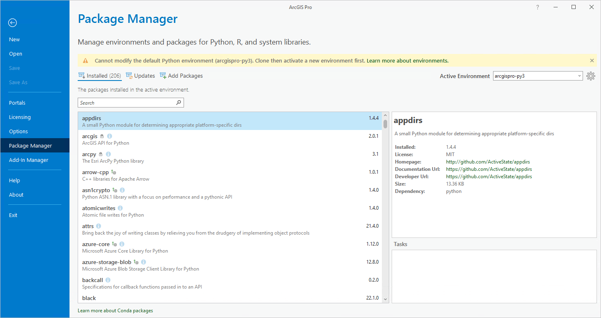Click inside the package search box
The image size is (601, 318).
123,102
